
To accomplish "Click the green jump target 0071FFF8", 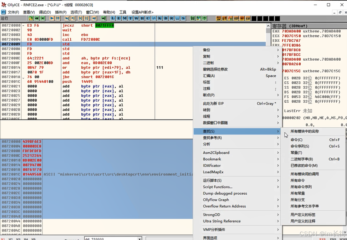I will 105,25.
